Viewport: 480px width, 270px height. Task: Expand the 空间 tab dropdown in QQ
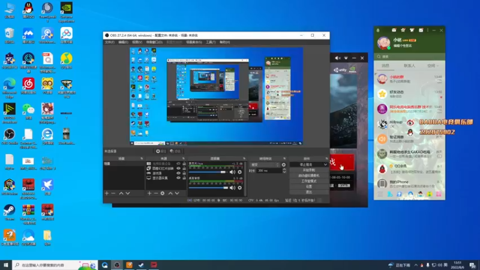tap(437, 66)
